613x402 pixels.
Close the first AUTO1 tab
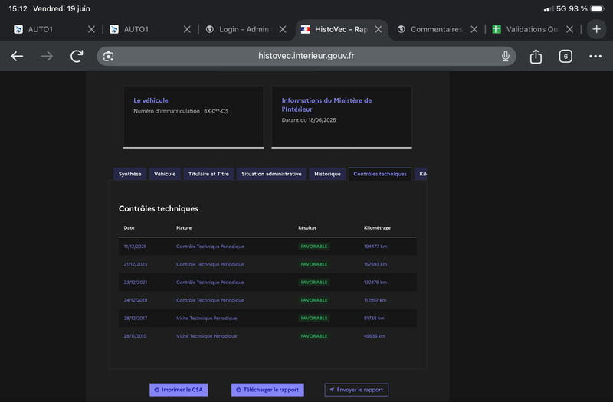click(91, 29)
